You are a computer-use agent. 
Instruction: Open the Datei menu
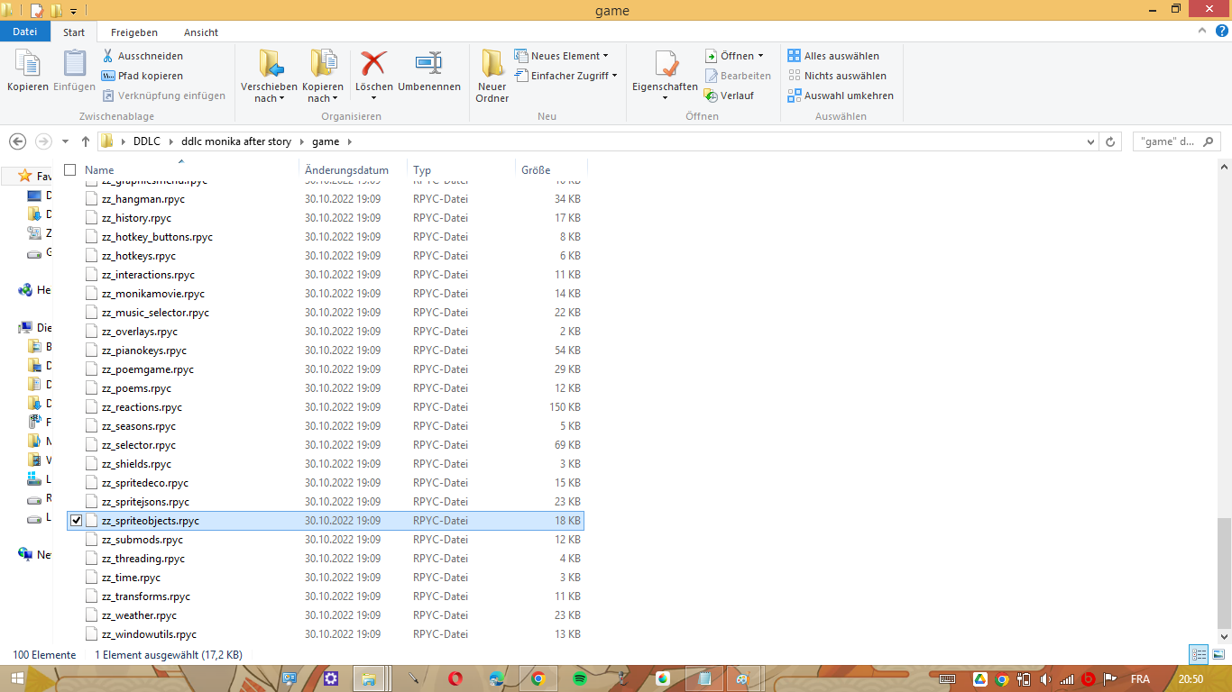click(25, 32)
